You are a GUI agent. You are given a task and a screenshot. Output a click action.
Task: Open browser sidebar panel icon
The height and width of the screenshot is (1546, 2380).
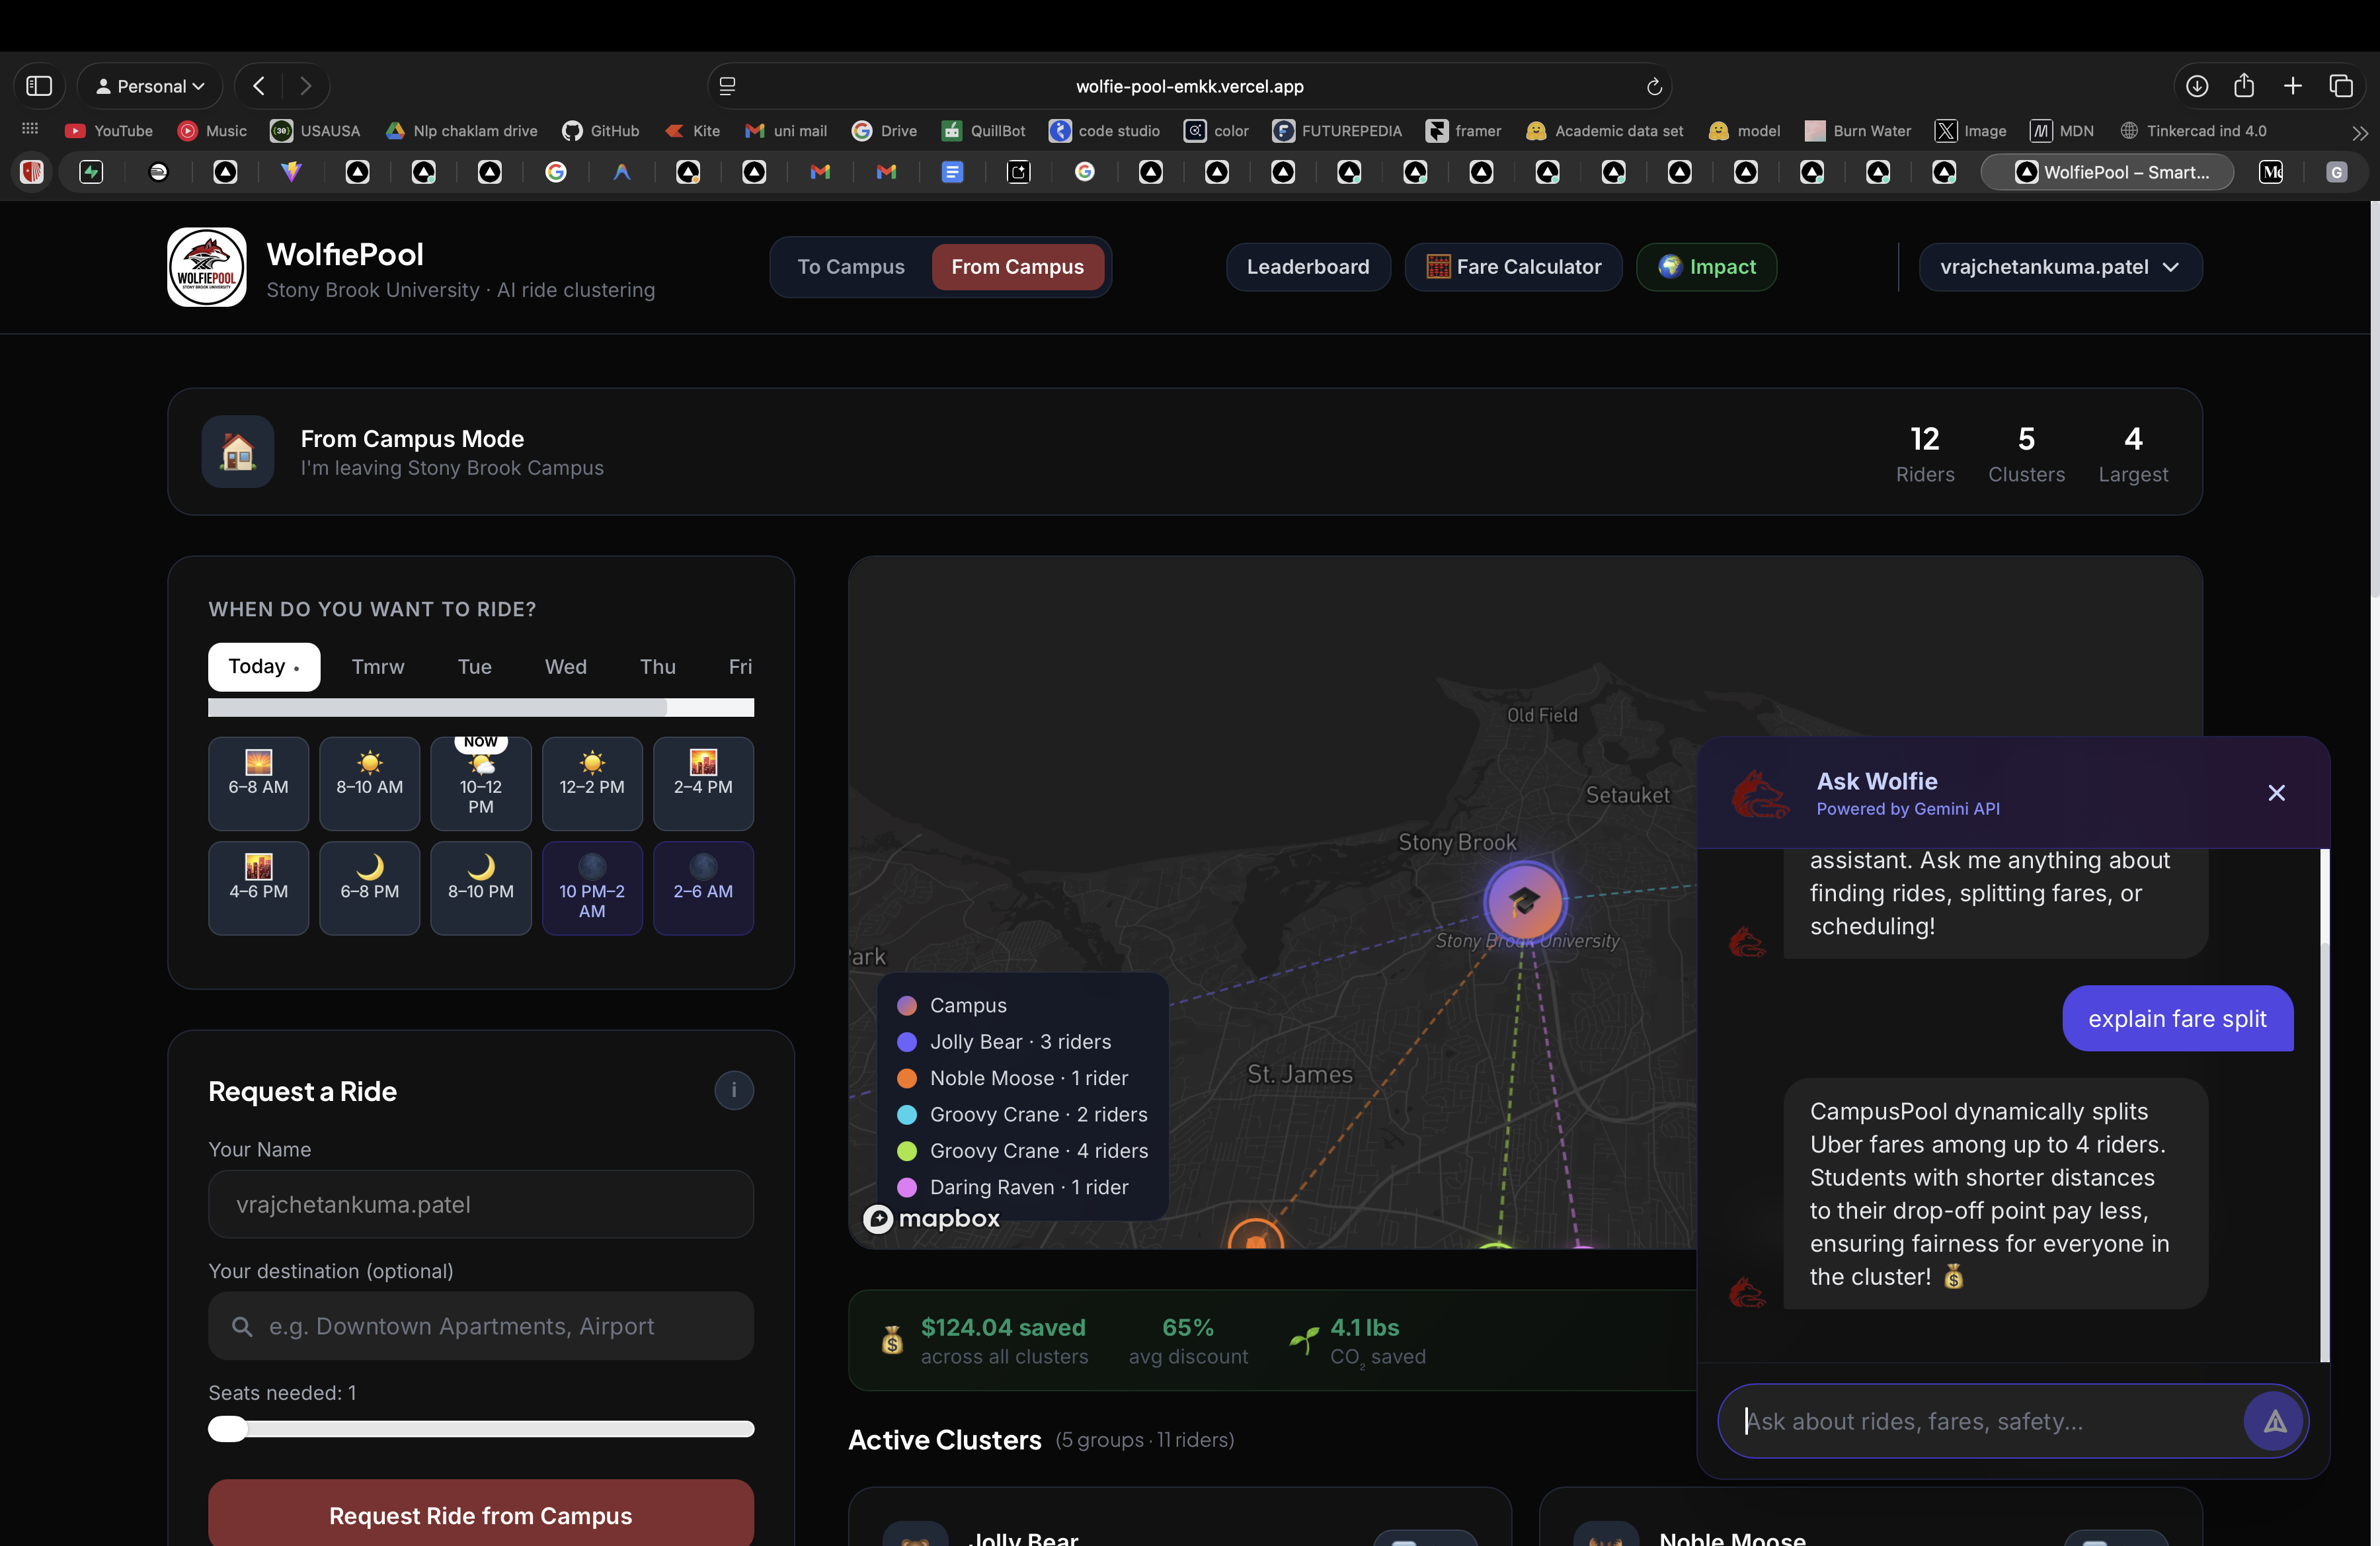(39, 86)
